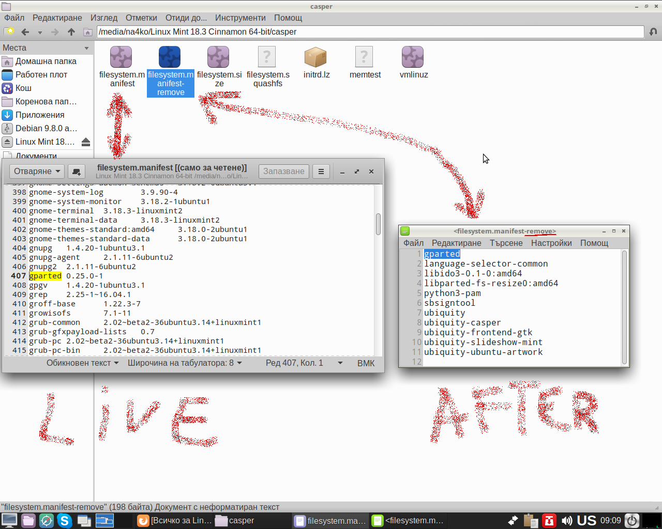
Task: Launch the web browser from taskbar
Action: tap(47, 520)
